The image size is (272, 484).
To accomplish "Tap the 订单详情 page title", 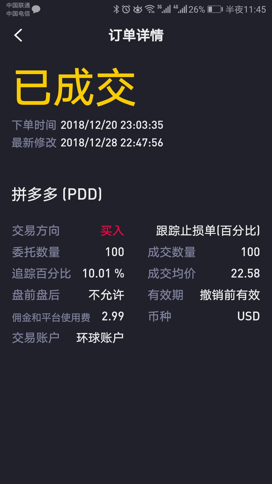I will tap(136, 35).
